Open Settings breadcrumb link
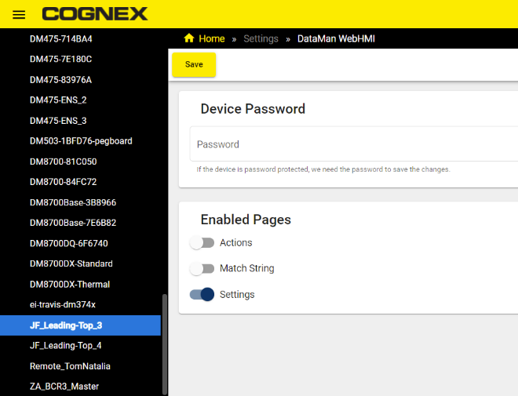 (261, 38)
